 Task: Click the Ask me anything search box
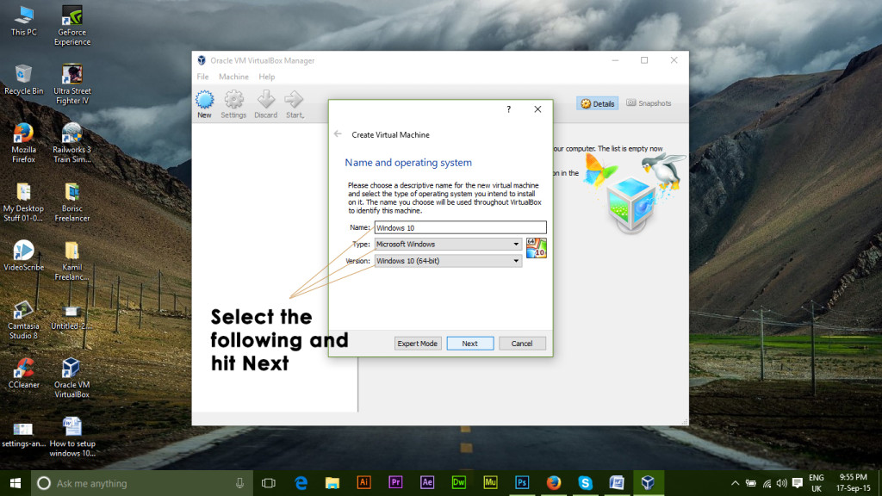[x=140, y=483]
